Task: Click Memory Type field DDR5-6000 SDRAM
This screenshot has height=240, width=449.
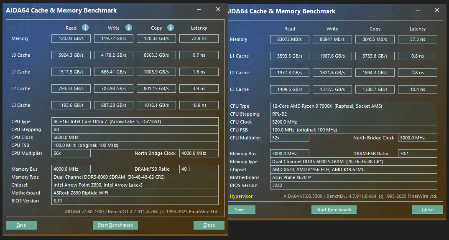Action: (x=354, y=162)
